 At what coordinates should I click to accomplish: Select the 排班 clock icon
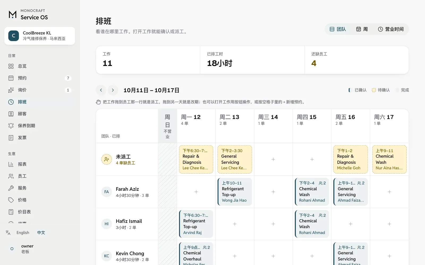[11, 102]
